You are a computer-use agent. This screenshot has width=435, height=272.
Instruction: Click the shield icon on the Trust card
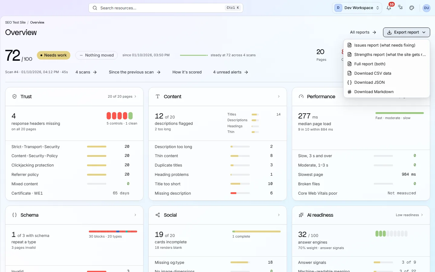(x=14, y=96)
